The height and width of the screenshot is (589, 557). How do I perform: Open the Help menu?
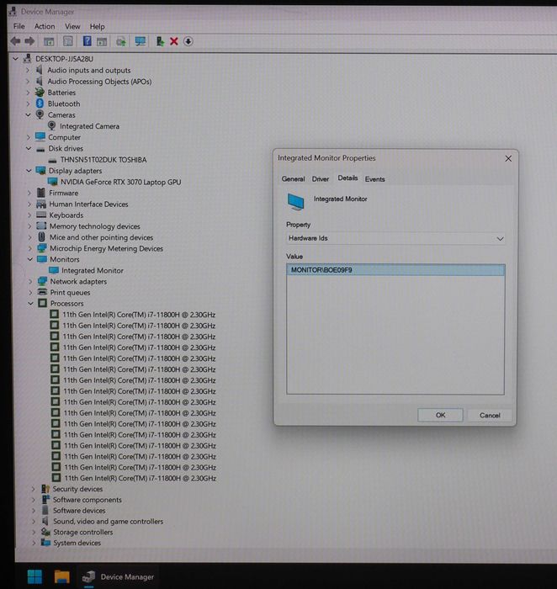(97, 27)
